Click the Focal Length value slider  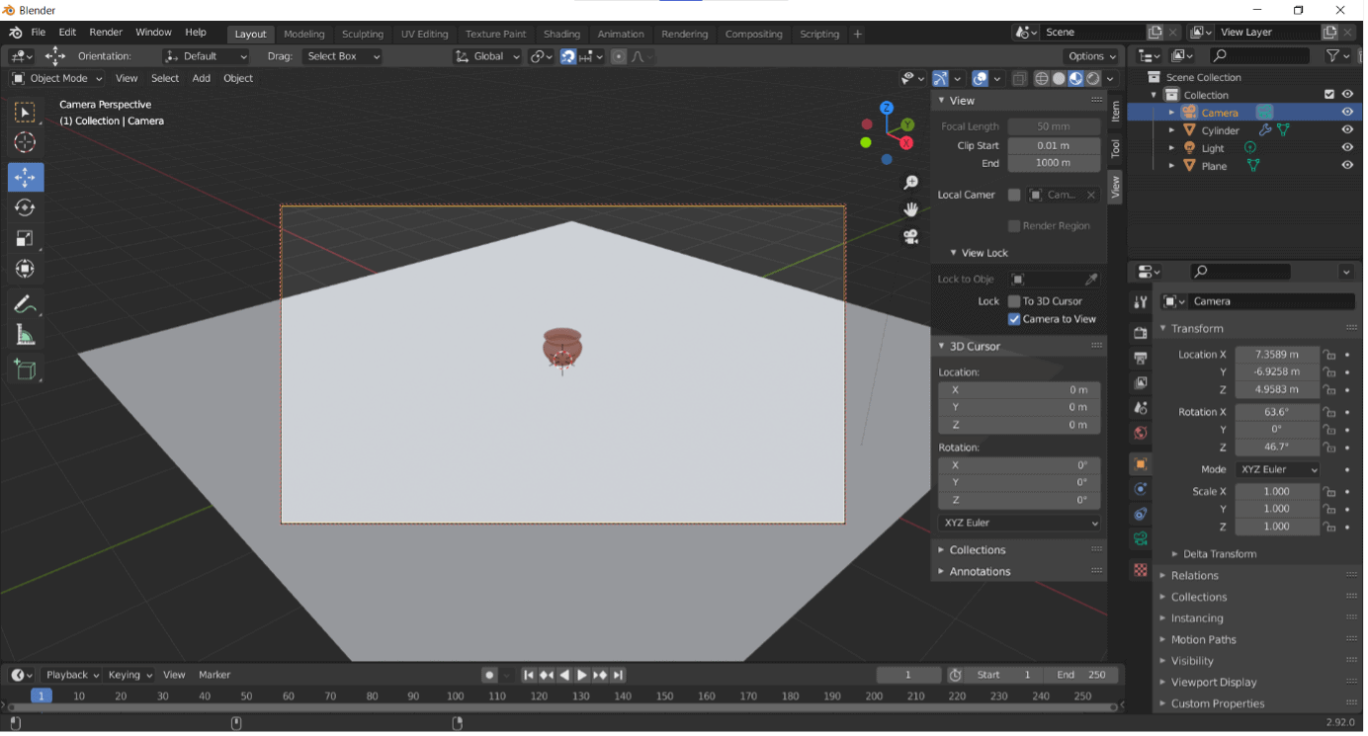pos(1054,126)
